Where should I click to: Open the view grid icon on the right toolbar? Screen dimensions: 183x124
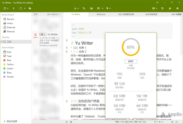[154, 8]
